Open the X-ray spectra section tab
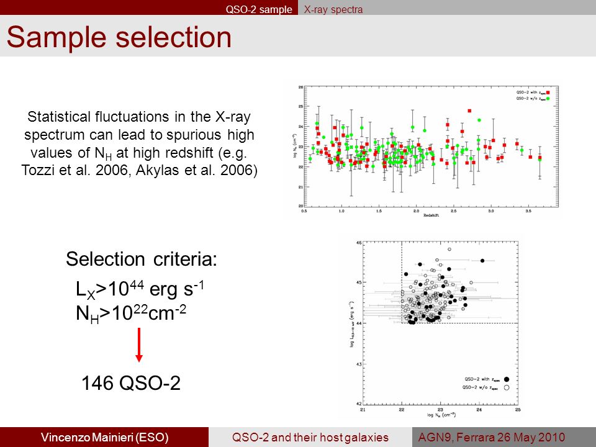The image size is (596, 447). point(333,9)
